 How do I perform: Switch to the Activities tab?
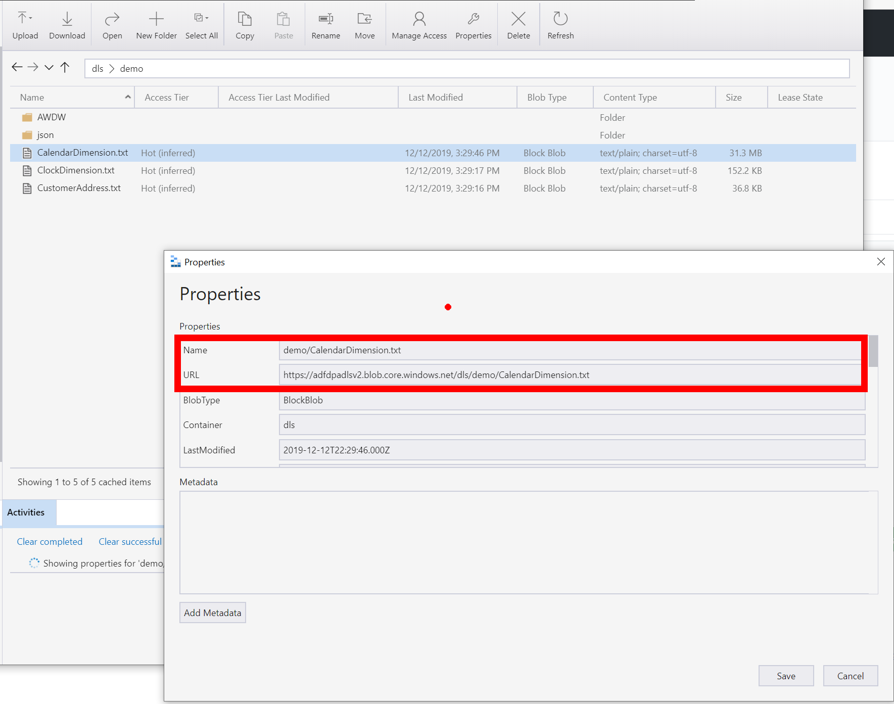coord(26,512)
